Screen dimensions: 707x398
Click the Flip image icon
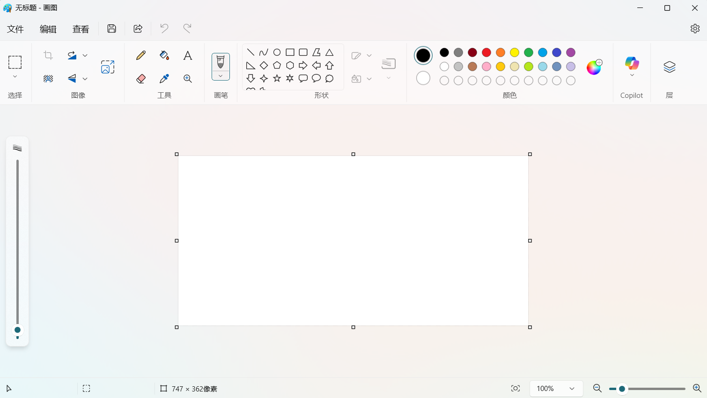click(72, 79)
